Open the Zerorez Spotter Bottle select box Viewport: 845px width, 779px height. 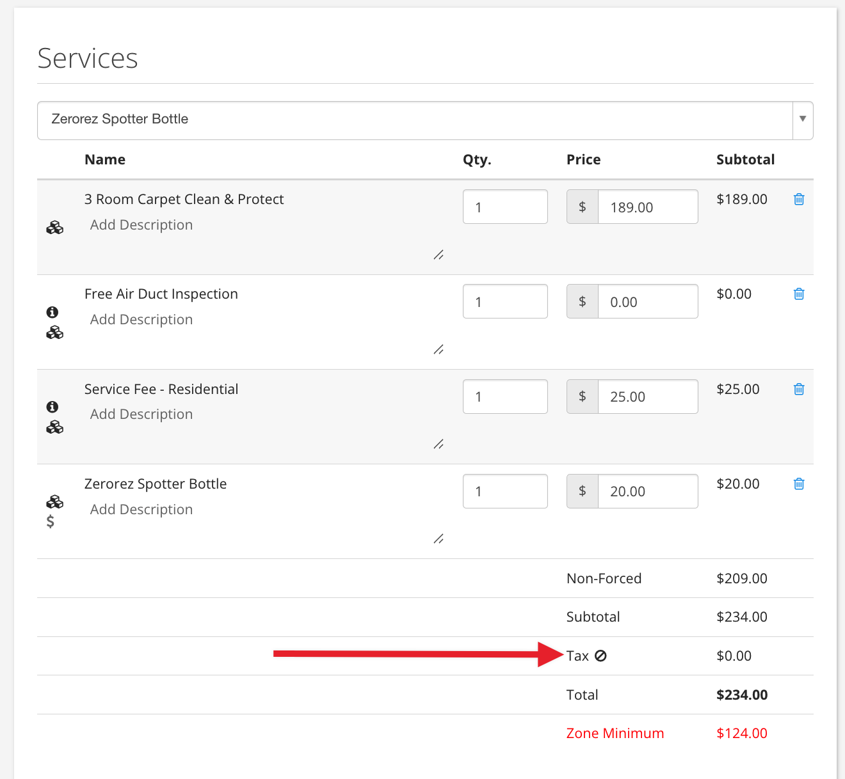pos(415,120)
